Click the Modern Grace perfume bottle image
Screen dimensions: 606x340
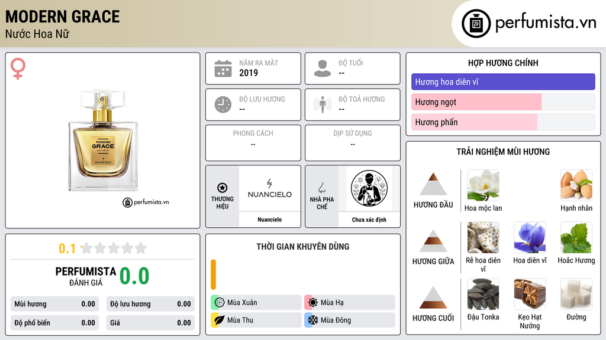pyautogui.click(x=103, y=140)
